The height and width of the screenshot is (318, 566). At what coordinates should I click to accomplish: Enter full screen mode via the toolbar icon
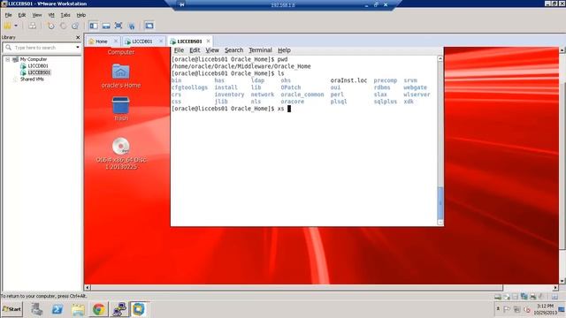pyautogui.click(x=119, y=26)
